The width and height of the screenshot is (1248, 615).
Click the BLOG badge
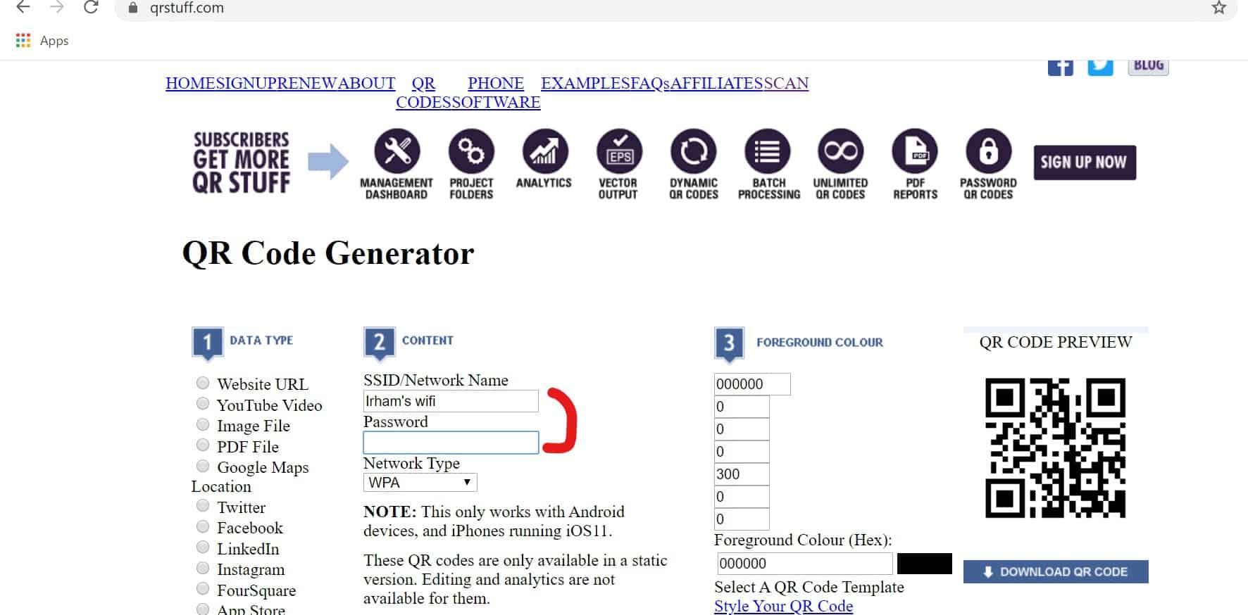pyautogui.click(x=1148, y=67)
